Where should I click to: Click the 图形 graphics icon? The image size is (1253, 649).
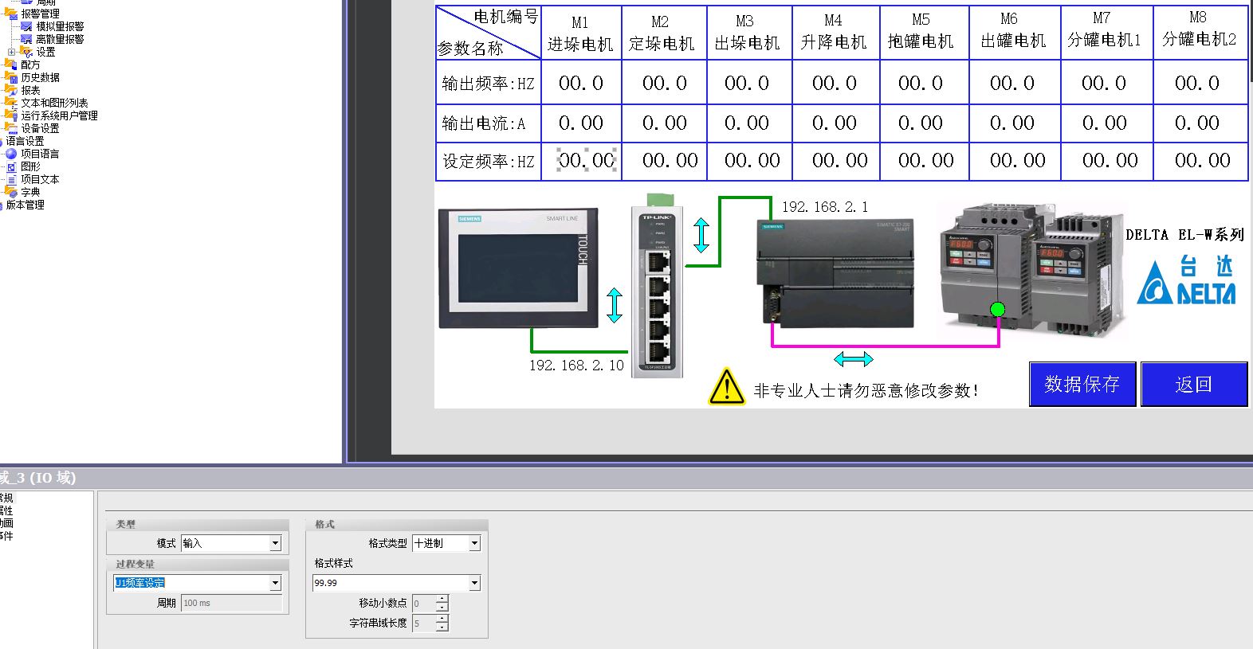(x=11, y=166)
